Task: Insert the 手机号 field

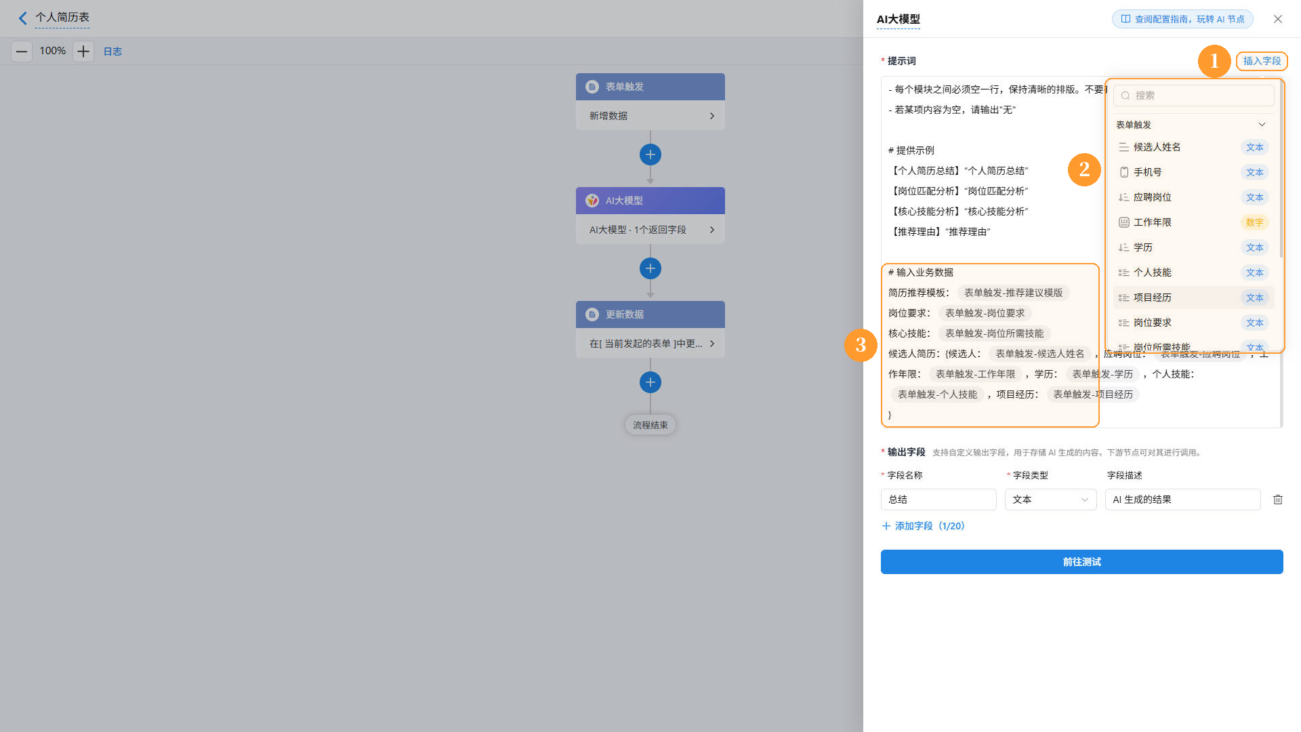Action: coord(1194,172)
